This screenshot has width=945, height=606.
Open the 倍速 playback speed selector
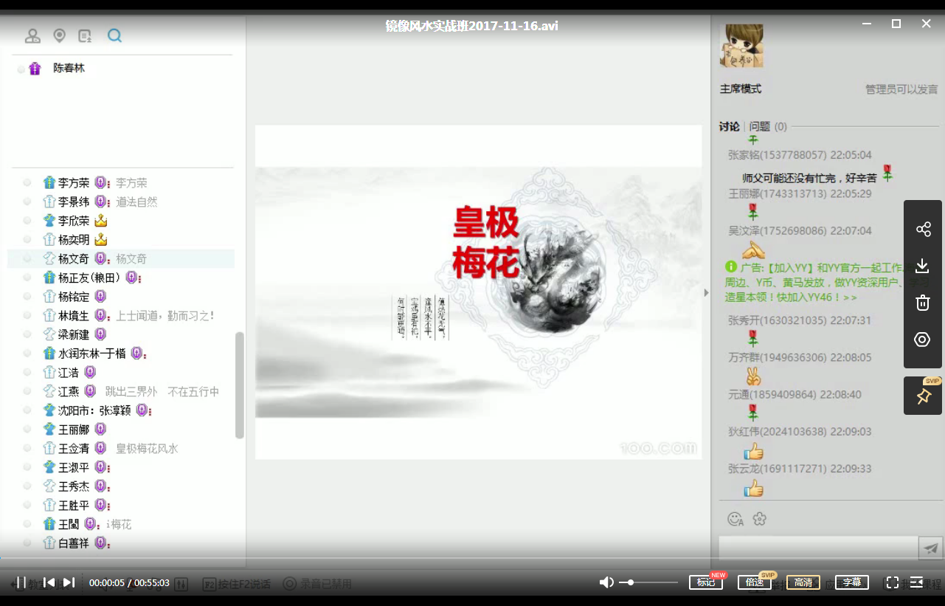pos(753,582)
